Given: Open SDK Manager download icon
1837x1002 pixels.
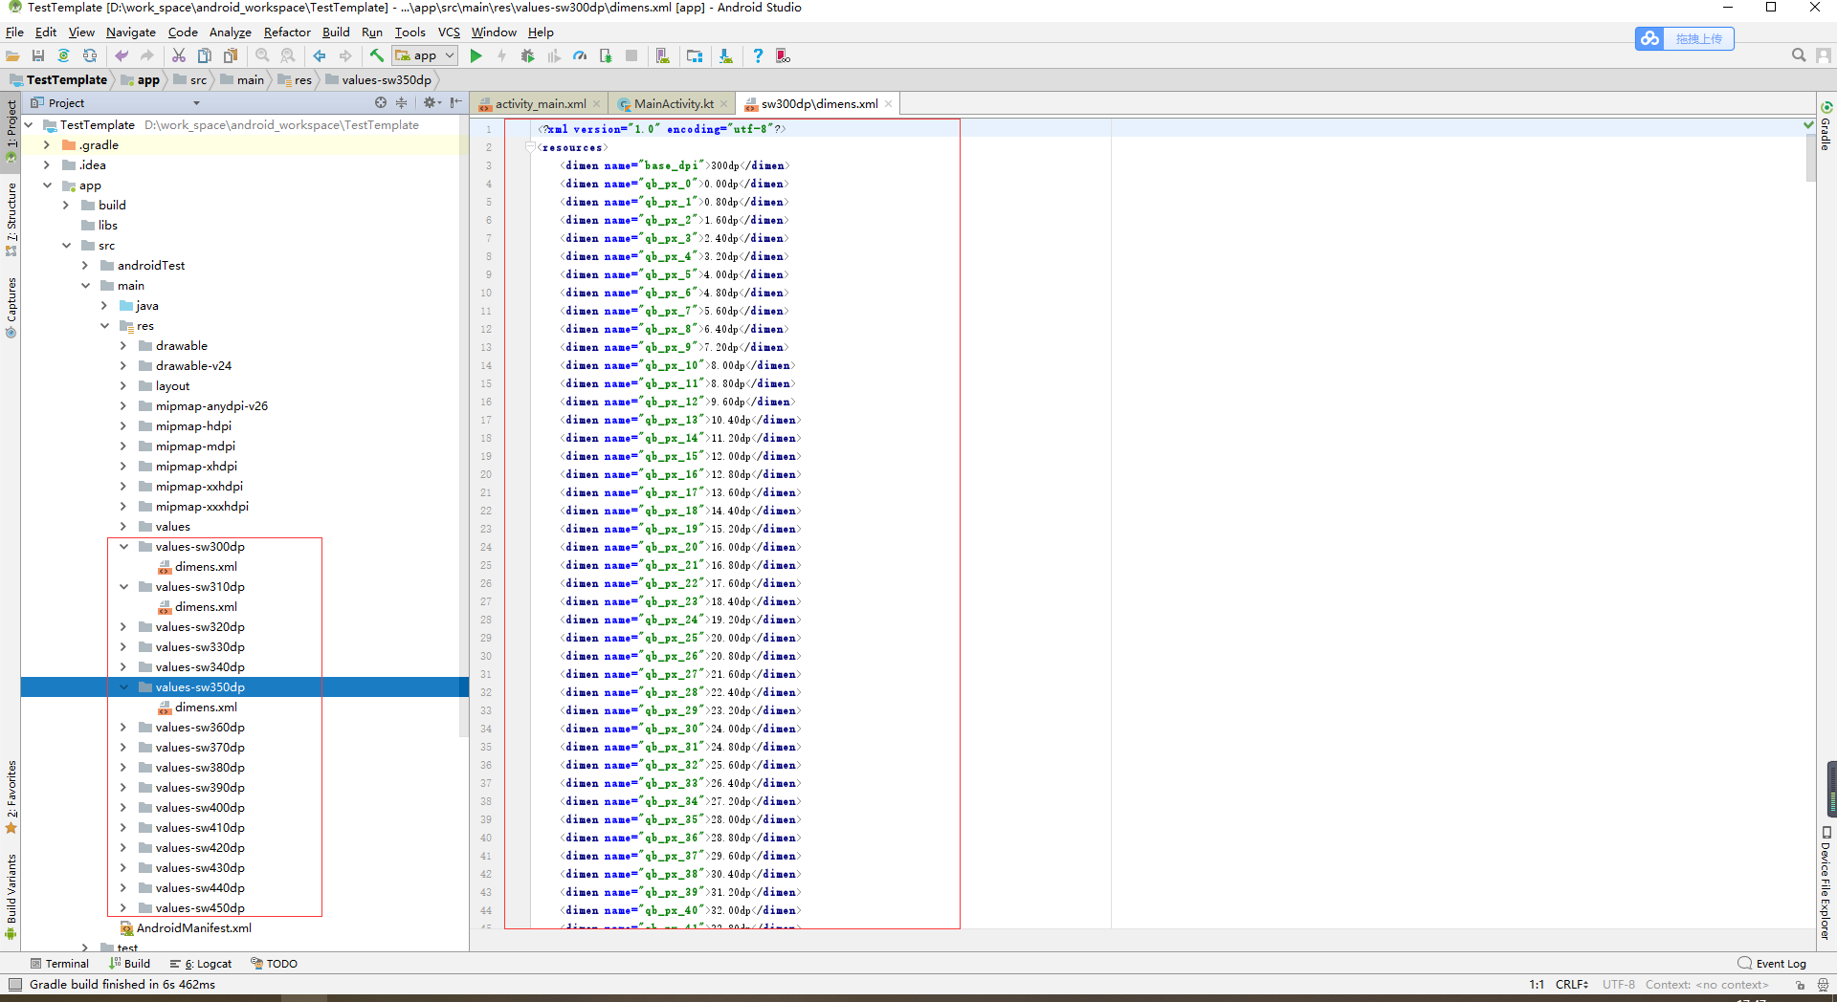Looking at the screenshot, I should [726, 55].
